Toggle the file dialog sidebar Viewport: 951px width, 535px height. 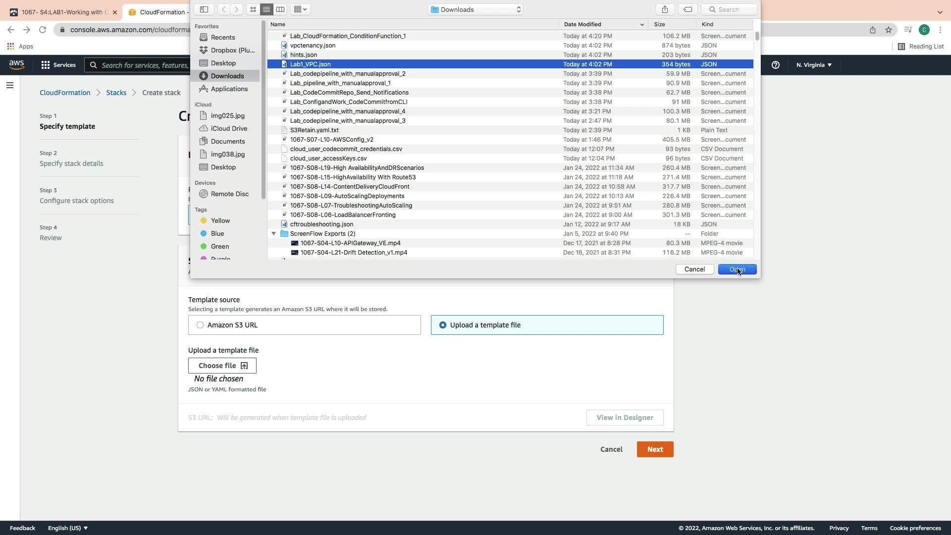point(204,9)
